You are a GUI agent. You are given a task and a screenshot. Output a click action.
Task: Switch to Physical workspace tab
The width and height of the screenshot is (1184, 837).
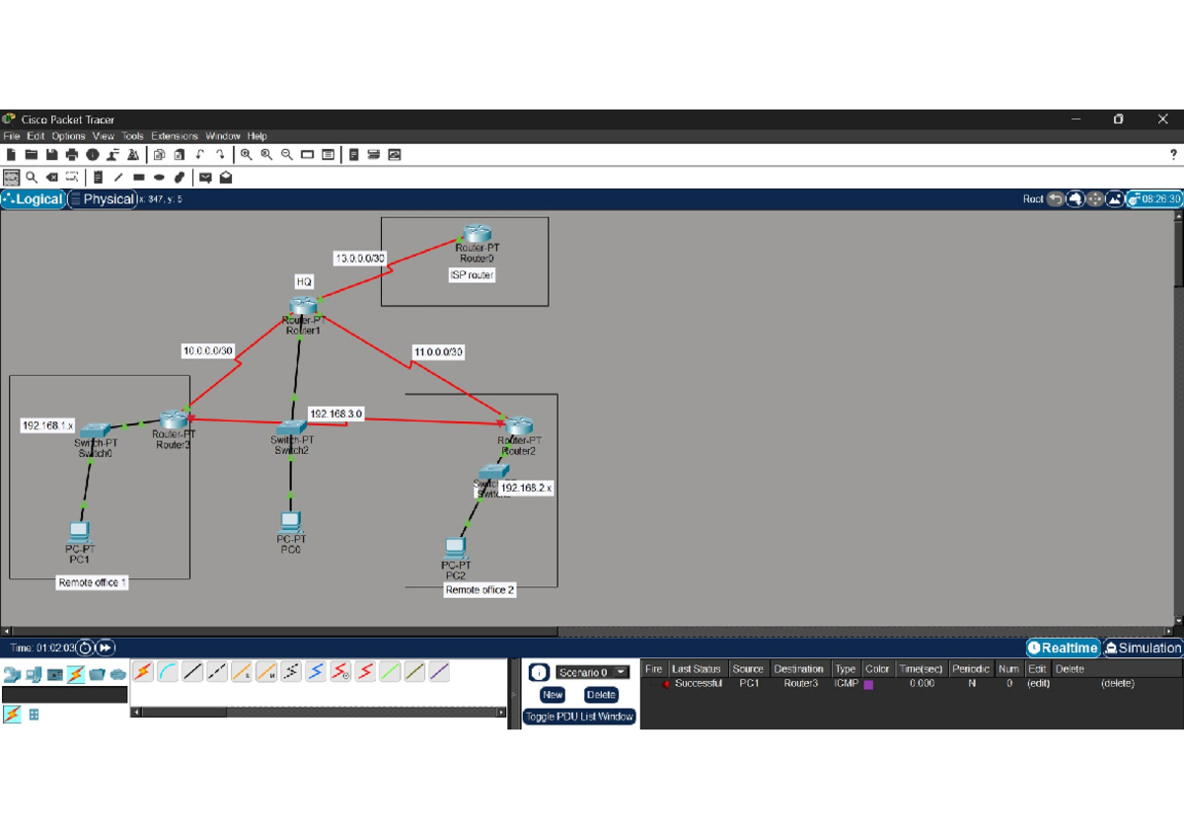point(102,199)
